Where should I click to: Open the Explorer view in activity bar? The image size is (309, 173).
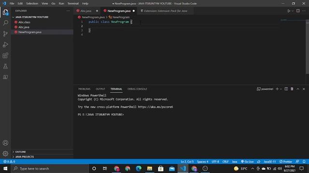coord(5,12)
